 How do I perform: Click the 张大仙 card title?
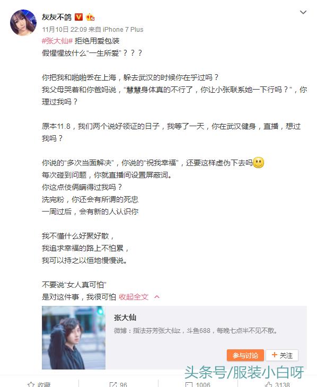coord(125,318)
